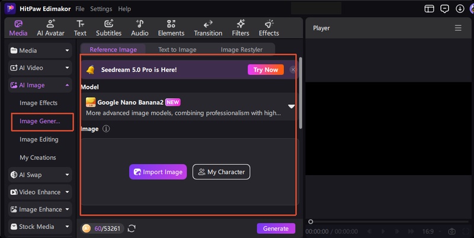Expand the Image Enhance sidebar section
The width and height of the screenshot is (474, 238).
point(67,210)
